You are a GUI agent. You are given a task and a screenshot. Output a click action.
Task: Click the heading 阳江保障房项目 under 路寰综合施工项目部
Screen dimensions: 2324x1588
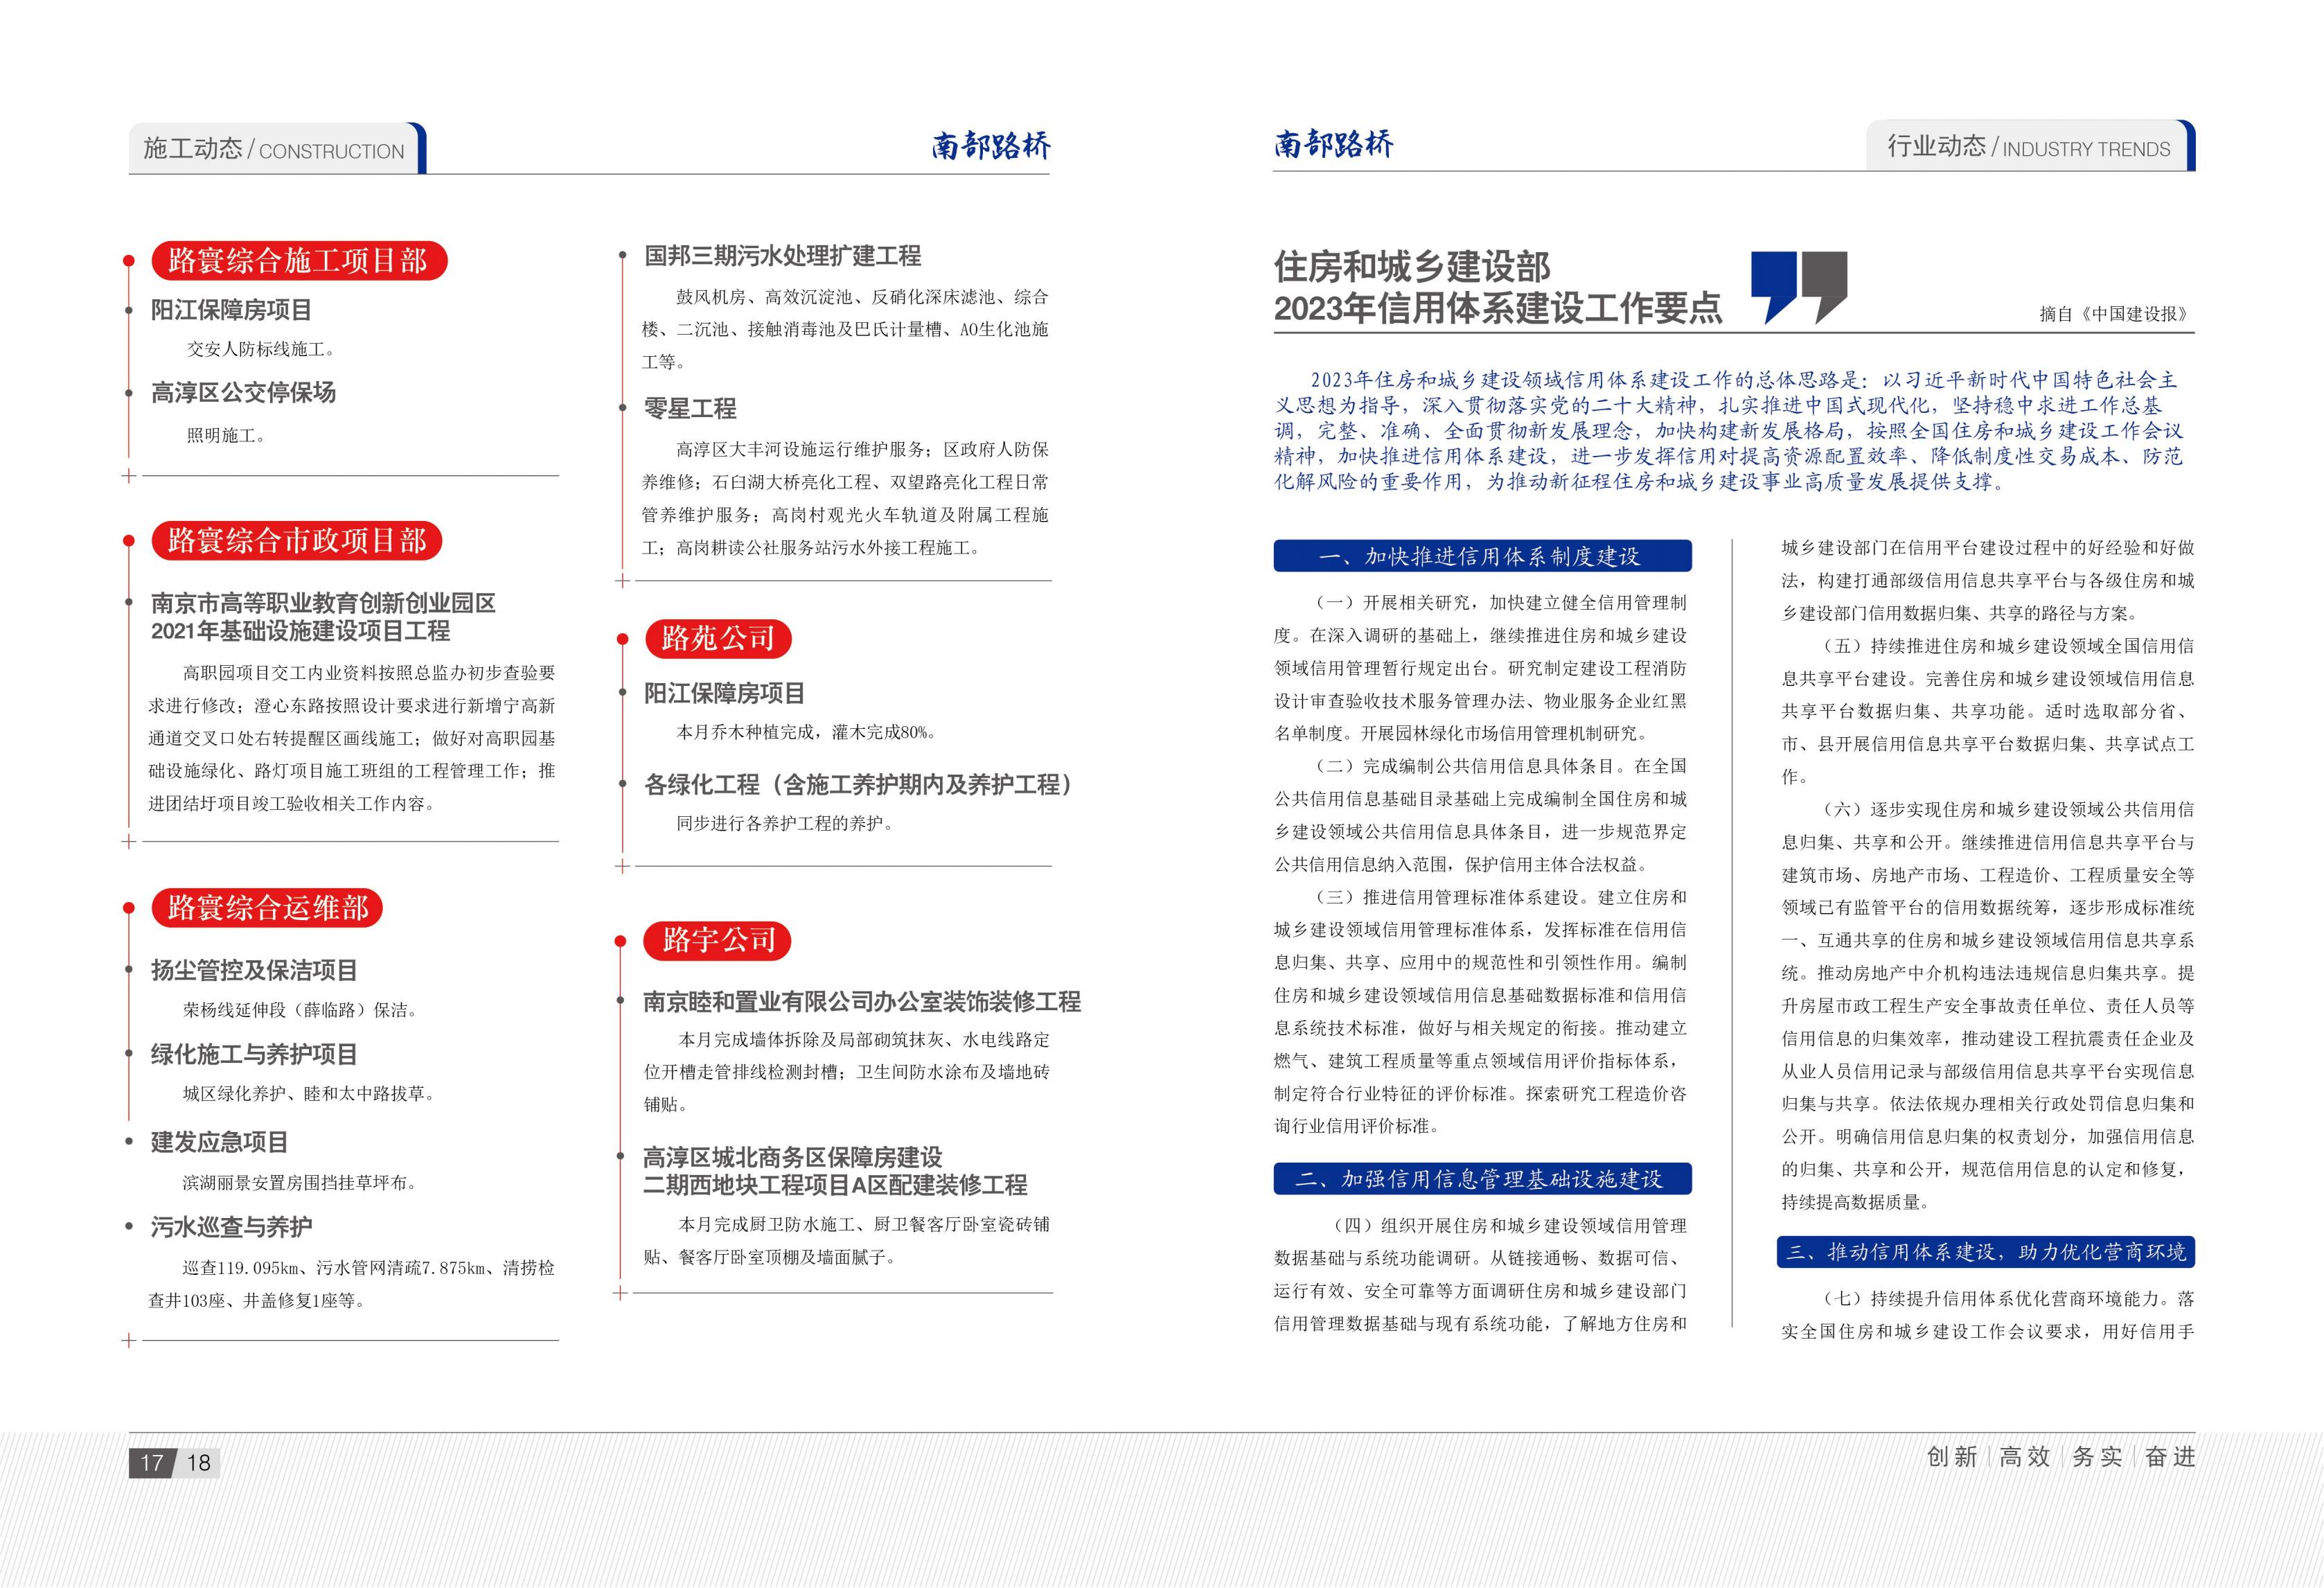[231, 310]
